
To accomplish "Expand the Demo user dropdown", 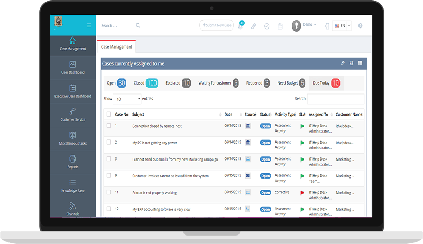I will pyautogui.click(x=309, y=24).
